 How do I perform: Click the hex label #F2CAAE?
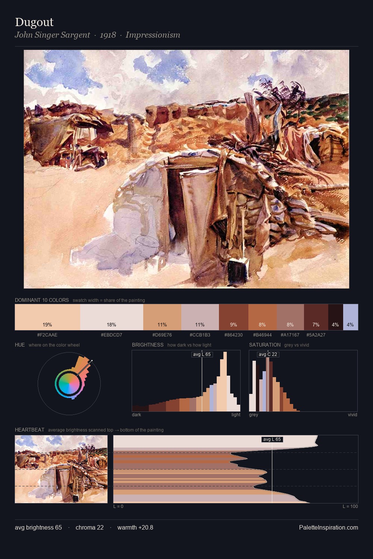[x=47, y=335]
